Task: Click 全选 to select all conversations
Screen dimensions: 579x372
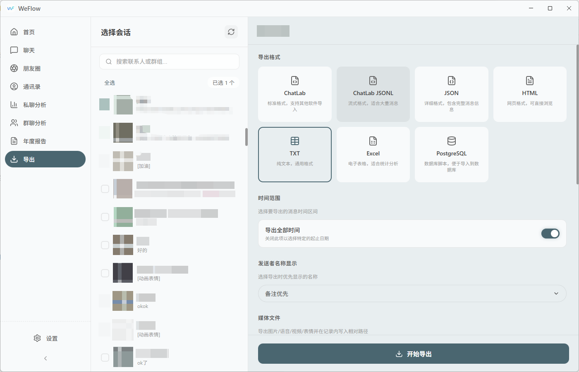Action: (110, 83)
